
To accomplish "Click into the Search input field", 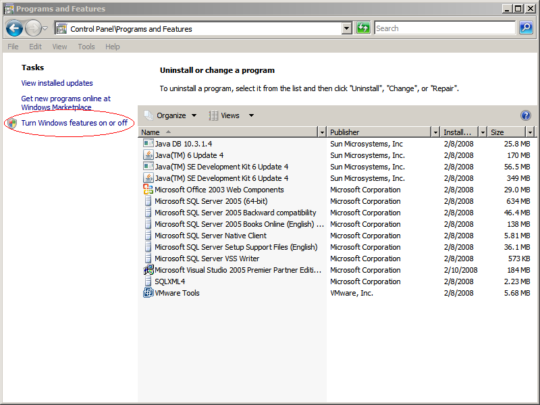I will click(445, 28).
